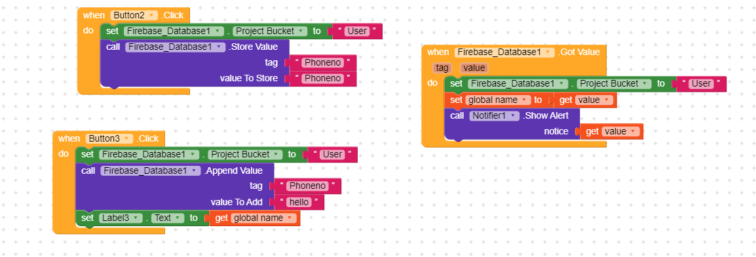Open Project Bucket property dropdown in Button3 block

pyautogui.click(x=246, y=154)
